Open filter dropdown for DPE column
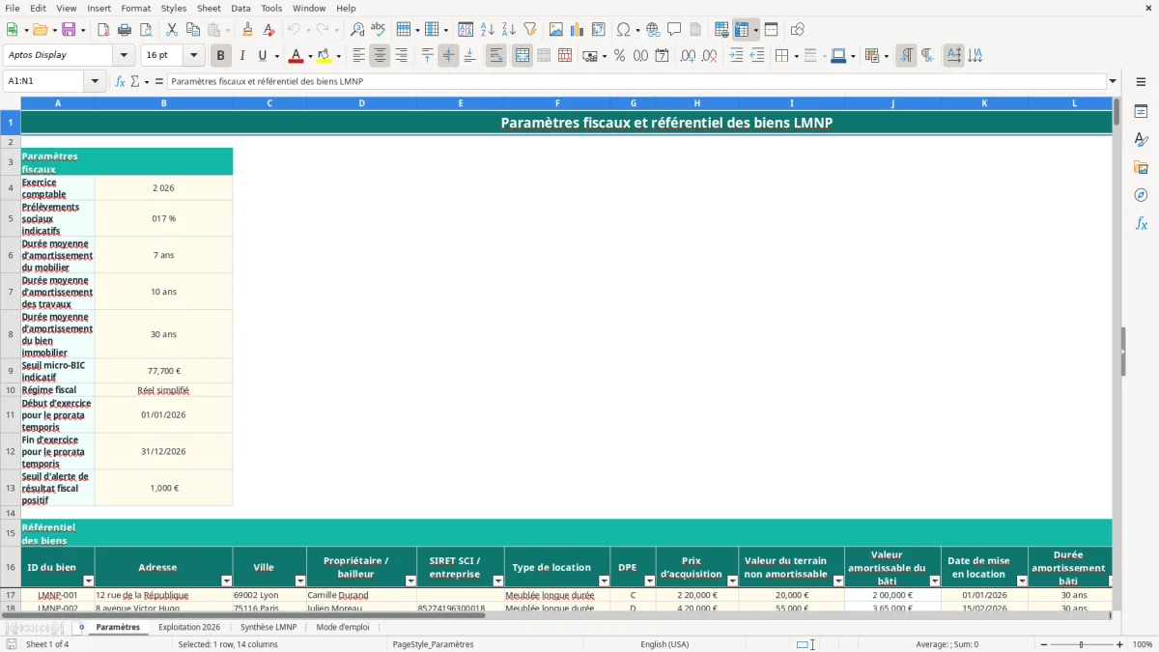1159x652 pixels. [x=649, y=581]
